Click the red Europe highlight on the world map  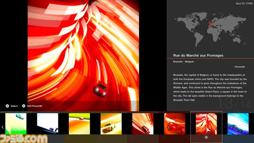tap(211, 23)
